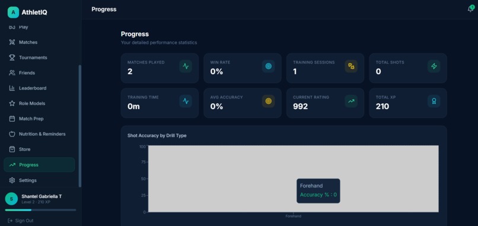Image resolution: width=478 pixels, height=226 pixels.
Task: Click the Matches Played pulse icon
Action: click(x=186, y=66)
